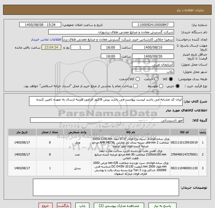Open مشاهده مدارک پیوستی (2) button
Image resolution: width=215 pixels, height=208 pixels.
pos(119,205)
